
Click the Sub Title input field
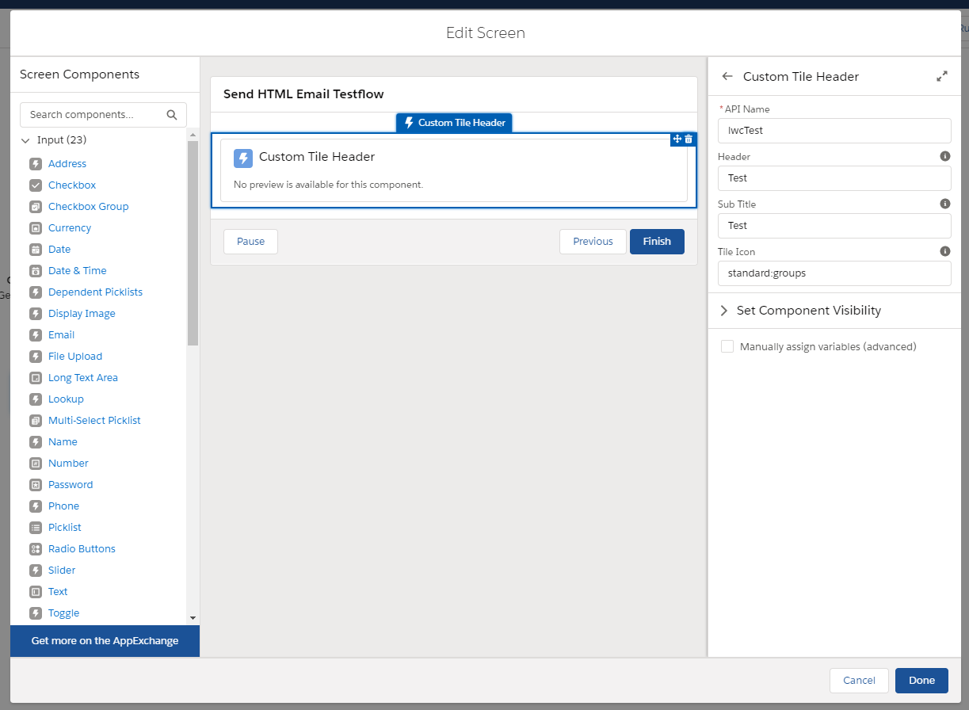coord(834,226)
